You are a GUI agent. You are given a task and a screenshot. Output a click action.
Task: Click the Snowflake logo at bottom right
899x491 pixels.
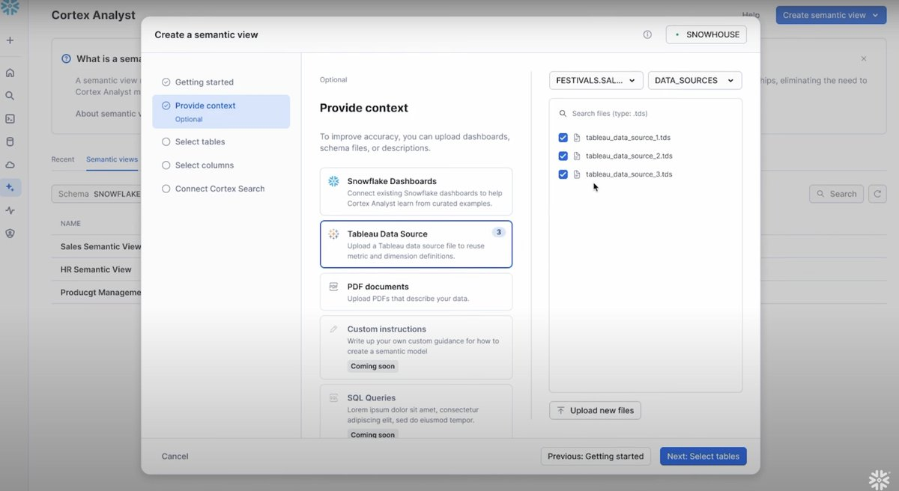click(879, 479)
